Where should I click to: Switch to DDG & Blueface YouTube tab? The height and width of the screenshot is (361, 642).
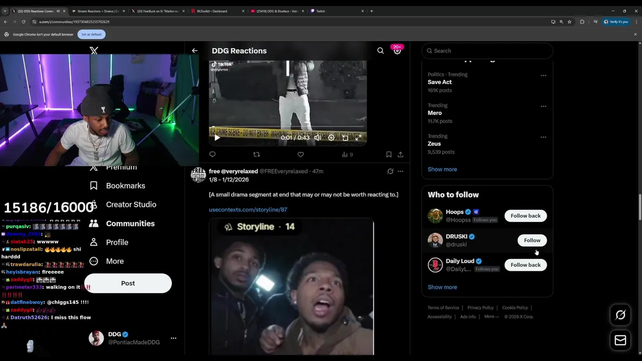tap(277, 11)
